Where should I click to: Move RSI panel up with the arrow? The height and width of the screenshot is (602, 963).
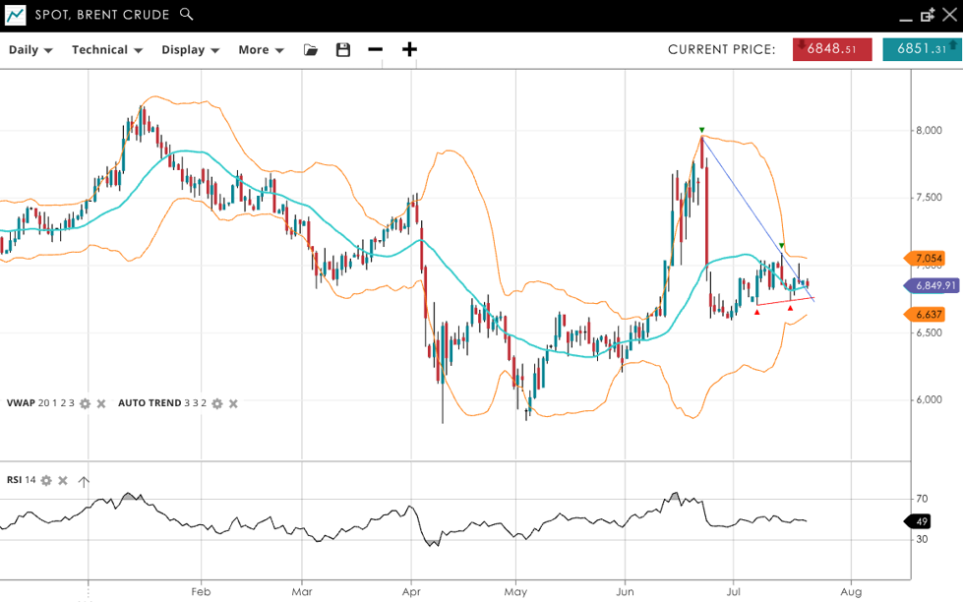84,481
